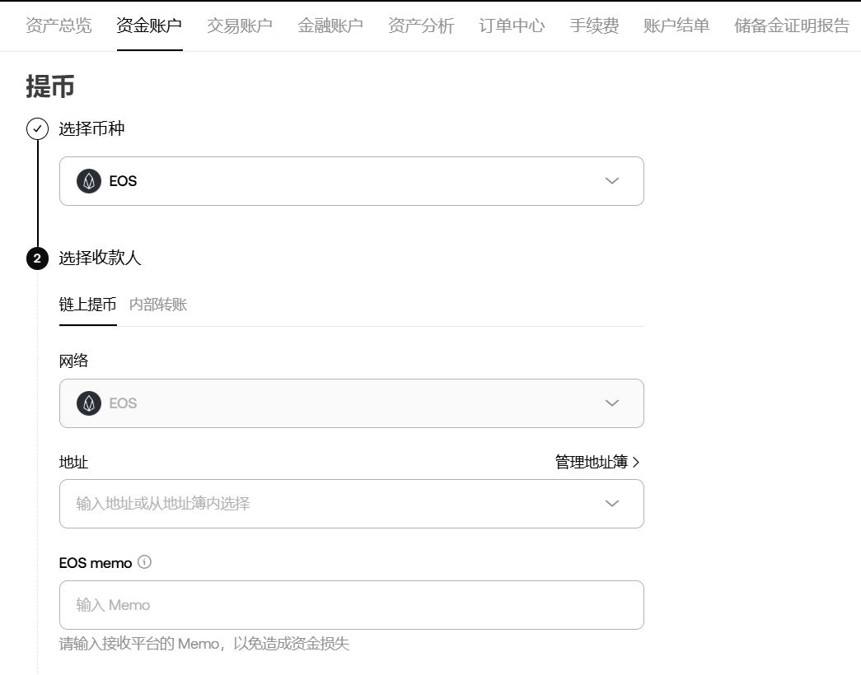Viewport: 861px width, 675px height.
Task: Open the 手续费 page
Action: [x=594, y=26]
